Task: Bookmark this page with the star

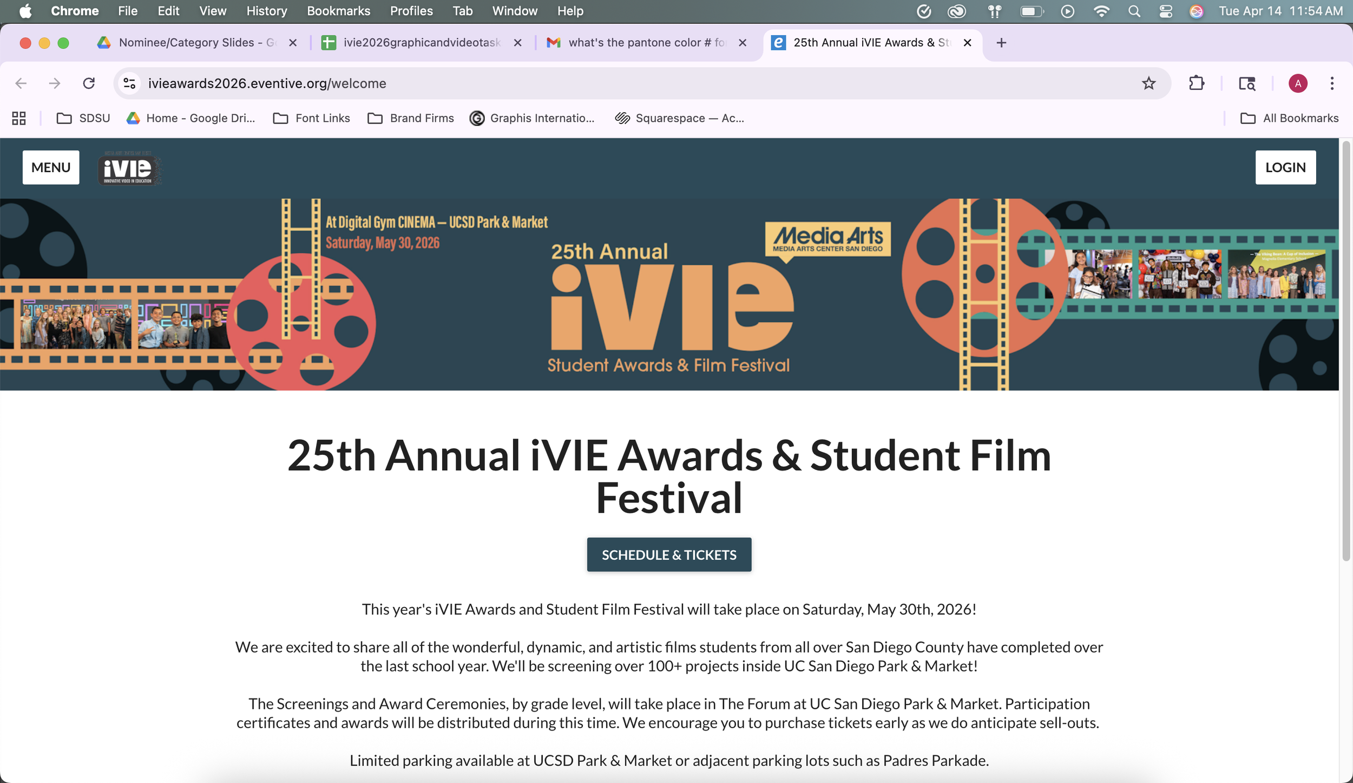Action: 1148,83
